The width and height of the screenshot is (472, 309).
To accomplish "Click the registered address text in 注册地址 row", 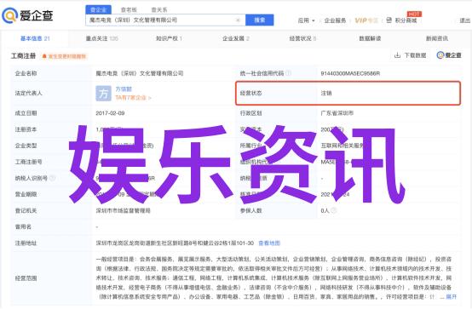I will click(x=175, y=243).
